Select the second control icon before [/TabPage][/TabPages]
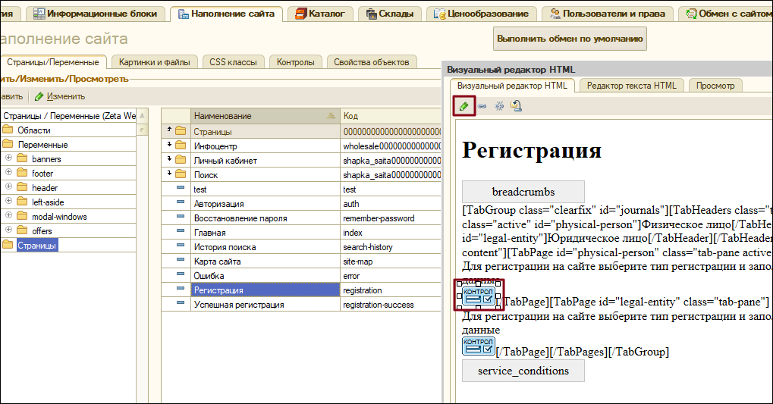 point(479,346)
